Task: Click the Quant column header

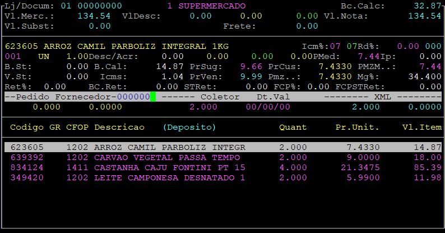Action: coord(293,127)
